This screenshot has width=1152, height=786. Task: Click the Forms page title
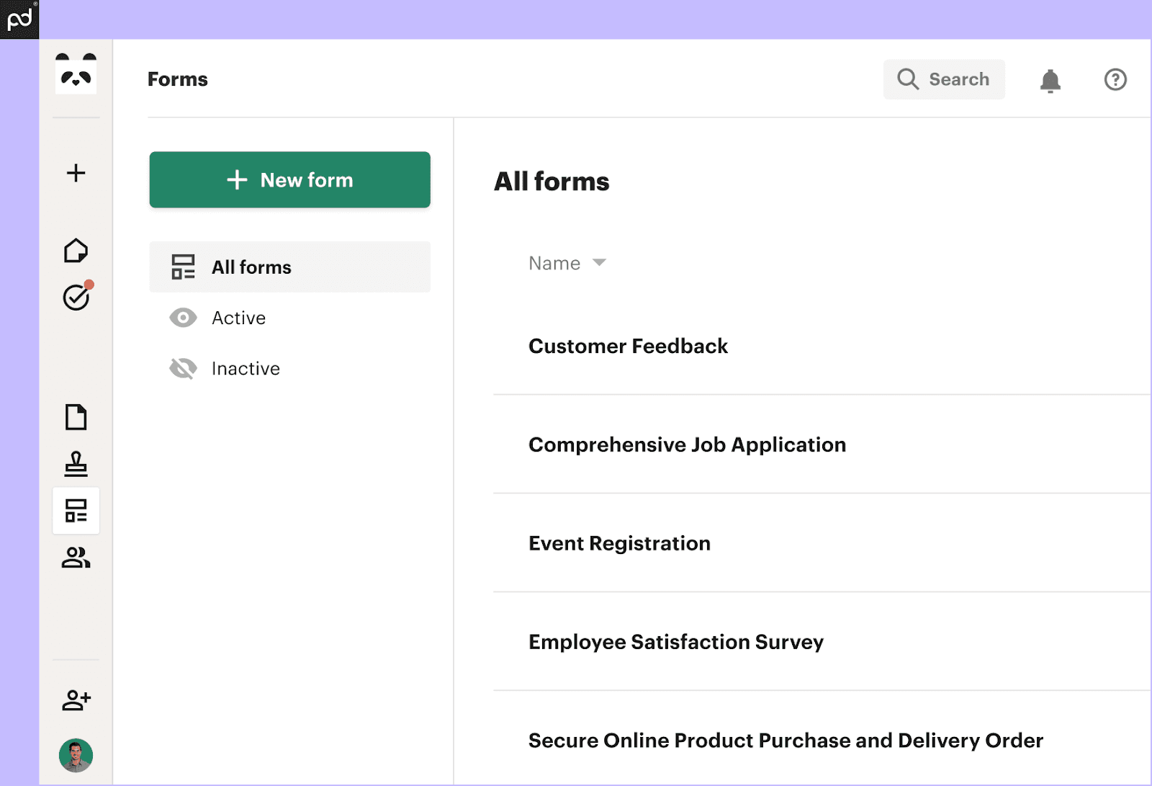click(x=177, y=79)
